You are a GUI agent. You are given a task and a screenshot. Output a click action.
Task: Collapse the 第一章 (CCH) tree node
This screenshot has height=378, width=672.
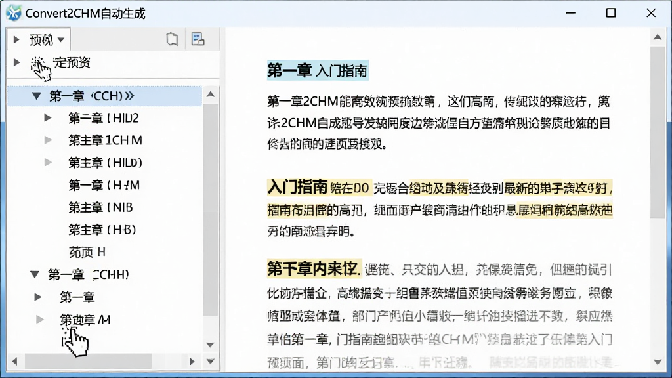tap(37, 96)
